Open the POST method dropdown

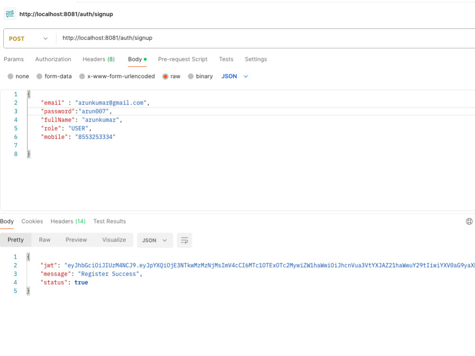[x=28, y=38]
